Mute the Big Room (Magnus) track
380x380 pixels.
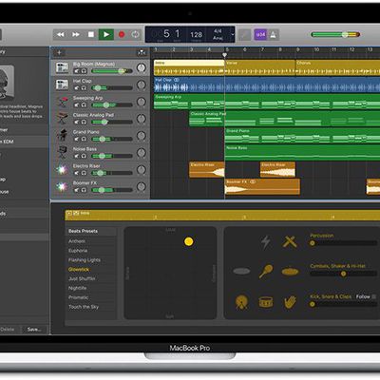77,71
